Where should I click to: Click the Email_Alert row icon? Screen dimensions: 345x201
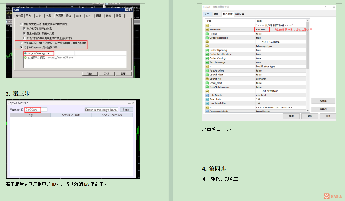(207, 83)
